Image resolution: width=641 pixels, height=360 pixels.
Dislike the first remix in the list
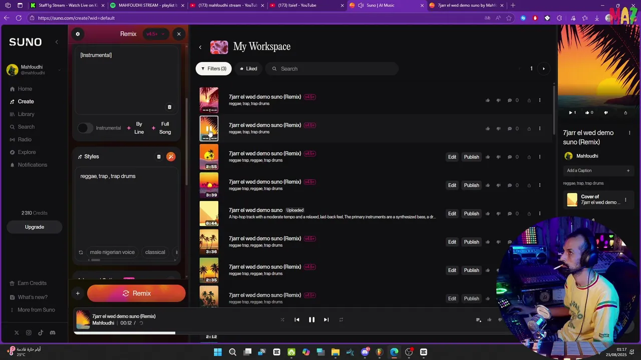pyautogui.click(x=498, y=100)
